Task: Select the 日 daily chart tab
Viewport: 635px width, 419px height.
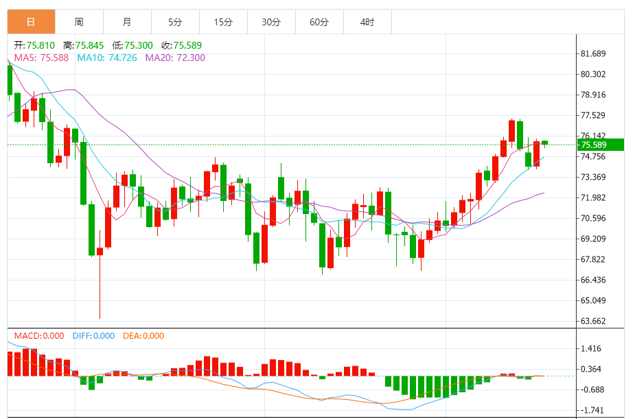Action: click(x=31, y=22)
